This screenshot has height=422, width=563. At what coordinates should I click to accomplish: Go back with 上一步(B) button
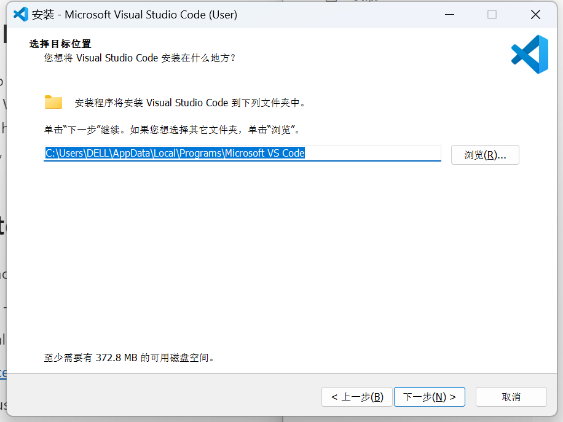[357, 397]
